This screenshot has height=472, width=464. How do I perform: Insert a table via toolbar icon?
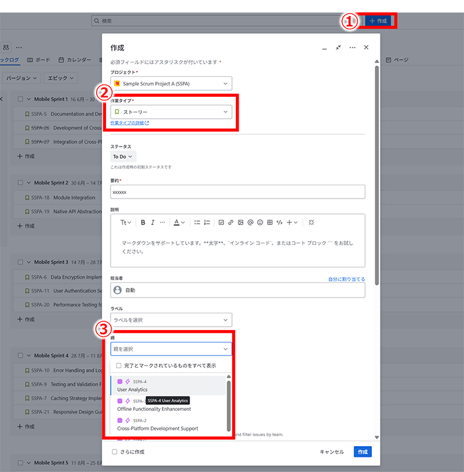tap(270, 222)
